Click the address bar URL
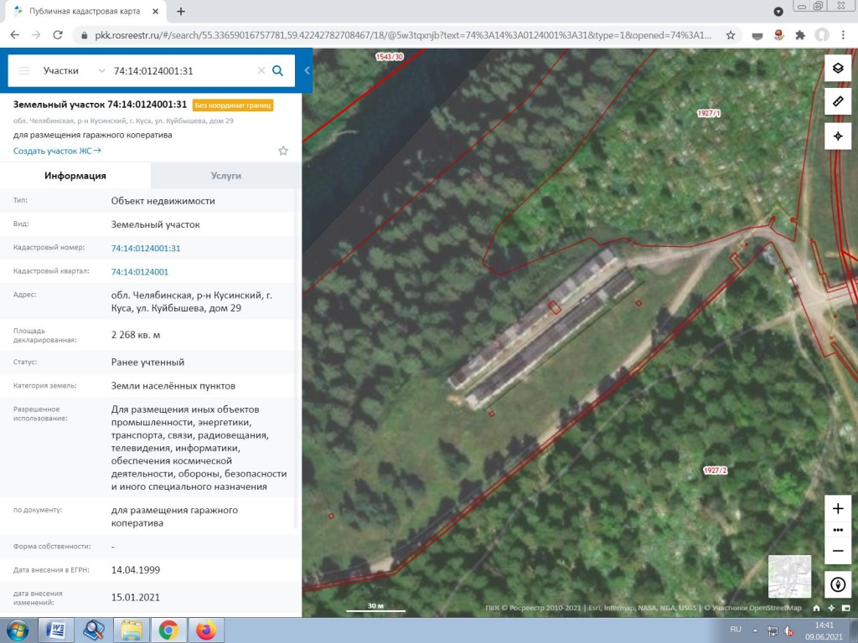The height and width of the screenshot is (643, 858). point(402,35)
